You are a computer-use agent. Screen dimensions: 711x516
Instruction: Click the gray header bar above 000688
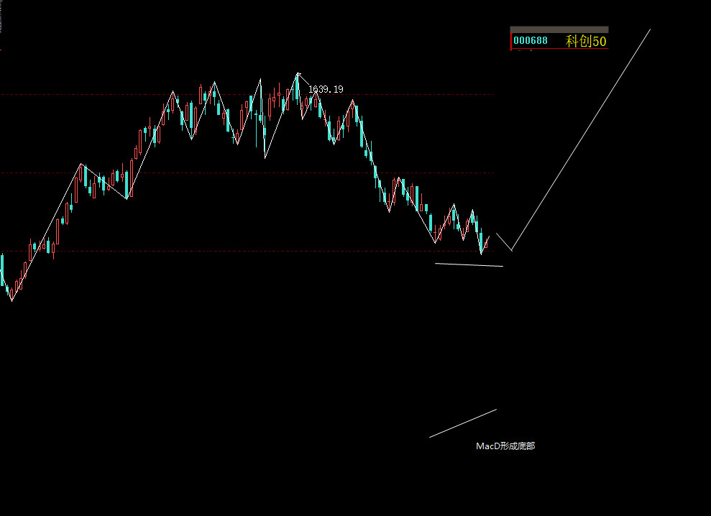pos(559,29)
